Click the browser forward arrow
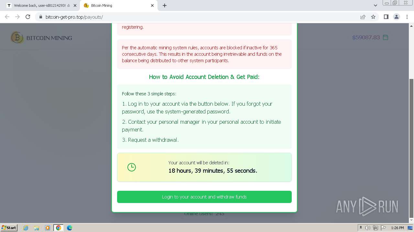Image resolution: width=414 pixels, height=232 pixels. (17, 17)
